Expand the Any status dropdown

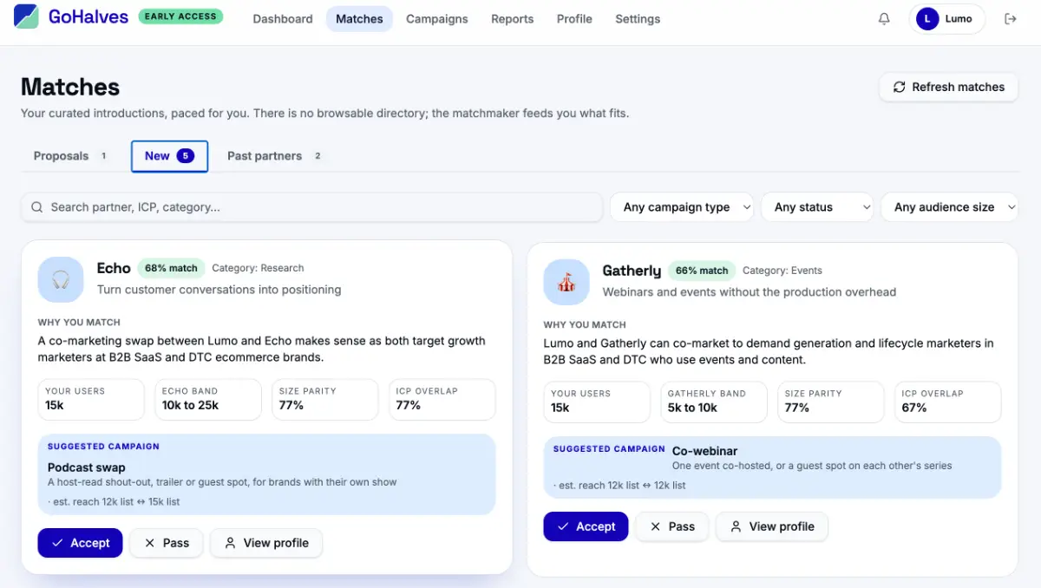click(818, 207)
